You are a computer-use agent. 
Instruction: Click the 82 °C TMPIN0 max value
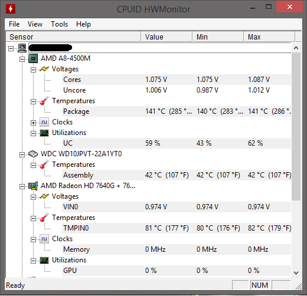coord(269,228)
